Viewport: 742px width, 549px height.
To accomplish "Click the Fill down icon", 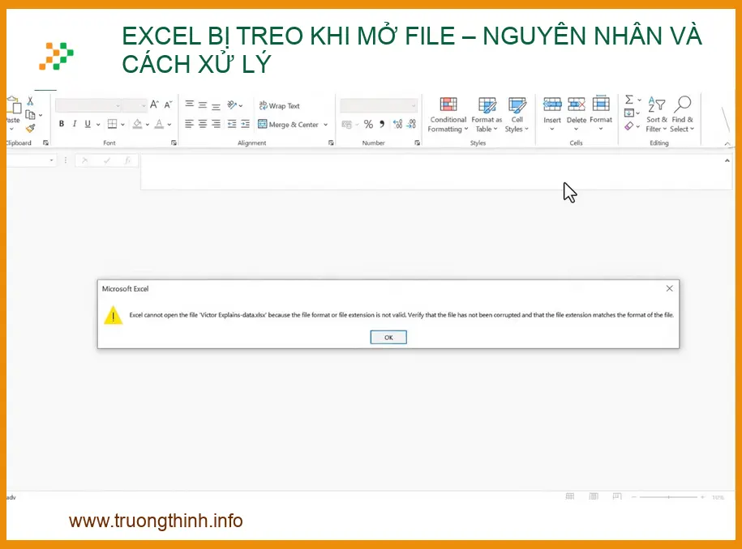I will [629, 113].
